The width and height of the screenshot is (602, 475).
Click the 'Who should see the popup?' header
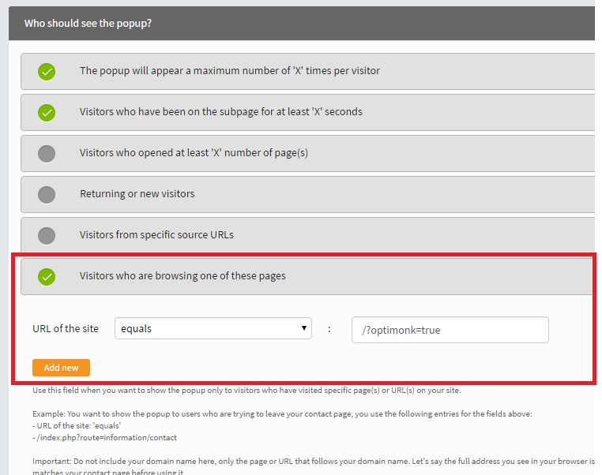point(88,24)
